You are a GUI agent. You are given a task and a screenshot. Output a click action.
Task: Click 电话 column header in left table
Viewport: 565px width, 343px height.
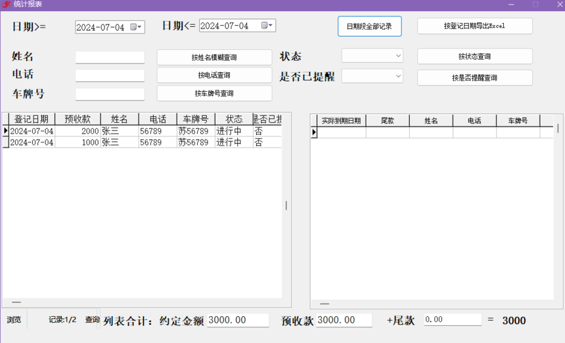point(158,119)
